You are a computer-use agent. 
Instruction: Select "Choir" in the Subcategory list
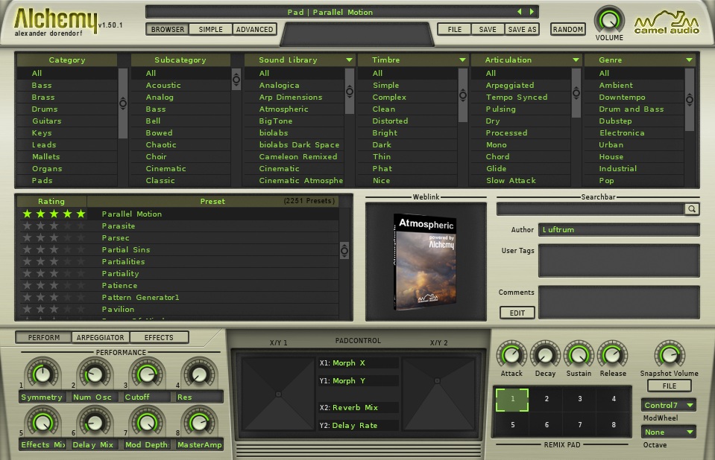pyautogui.click(x=180, y=156)
